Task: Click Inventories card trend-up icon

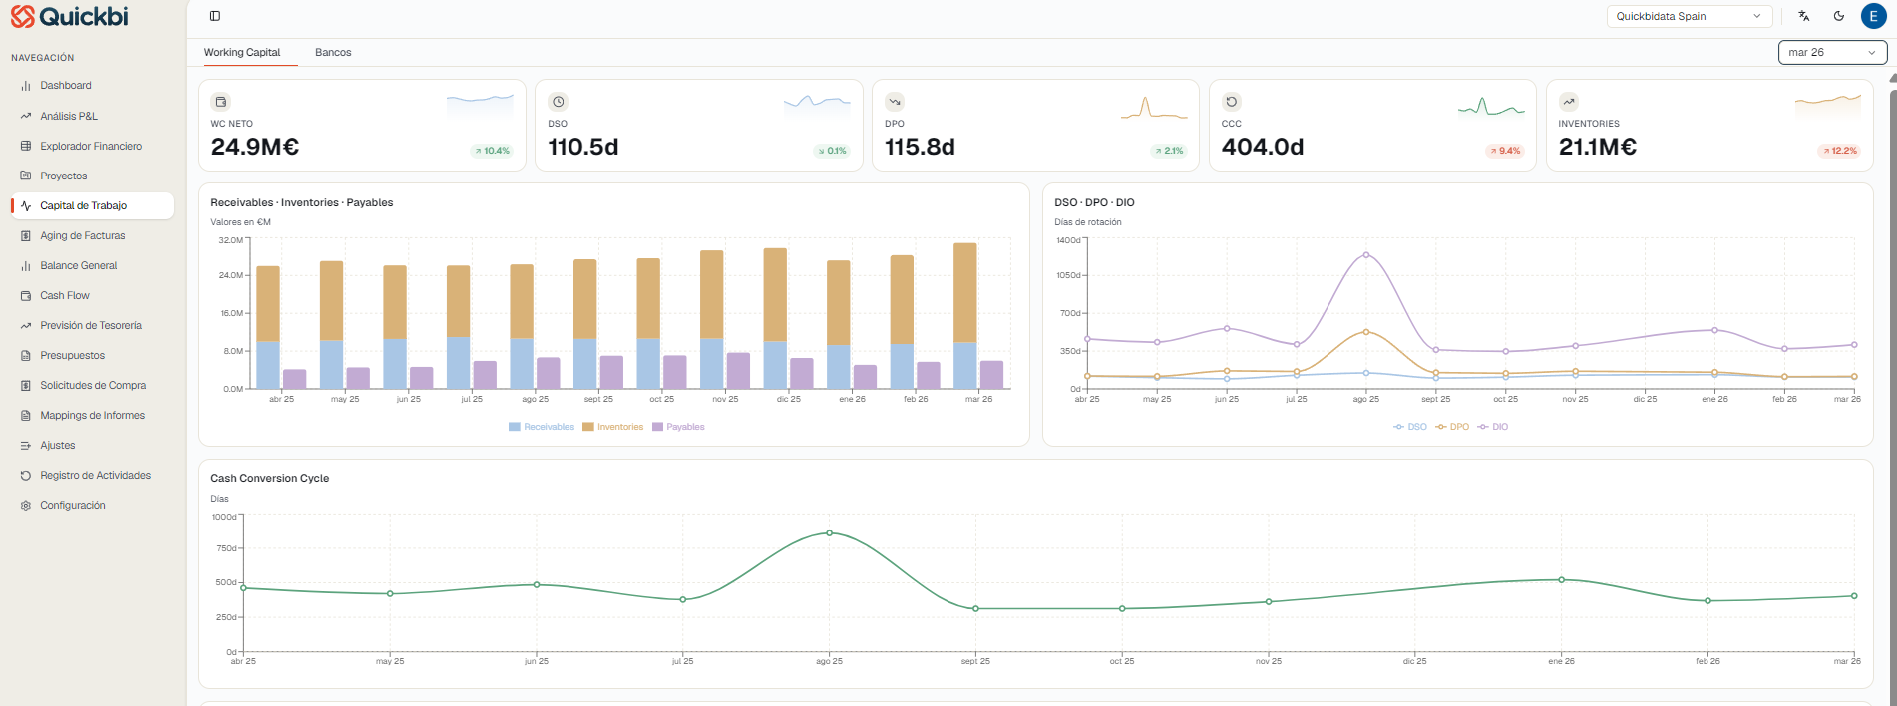Action: (x=1569, y=102)
